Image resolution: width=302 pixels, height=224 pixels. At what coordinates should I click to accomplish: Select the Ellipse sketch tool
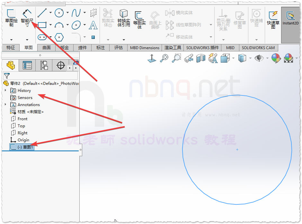76,25
